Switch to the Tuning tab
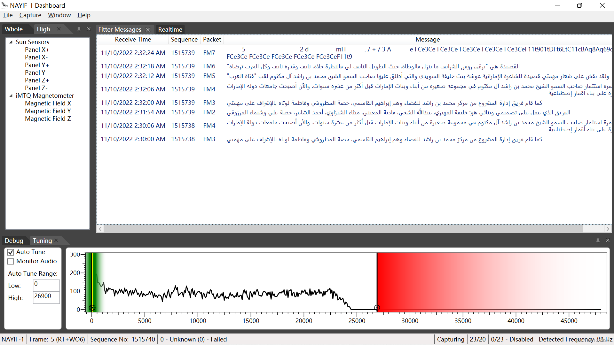Screen dimensions: 614x345 click(x=42, y=241)
